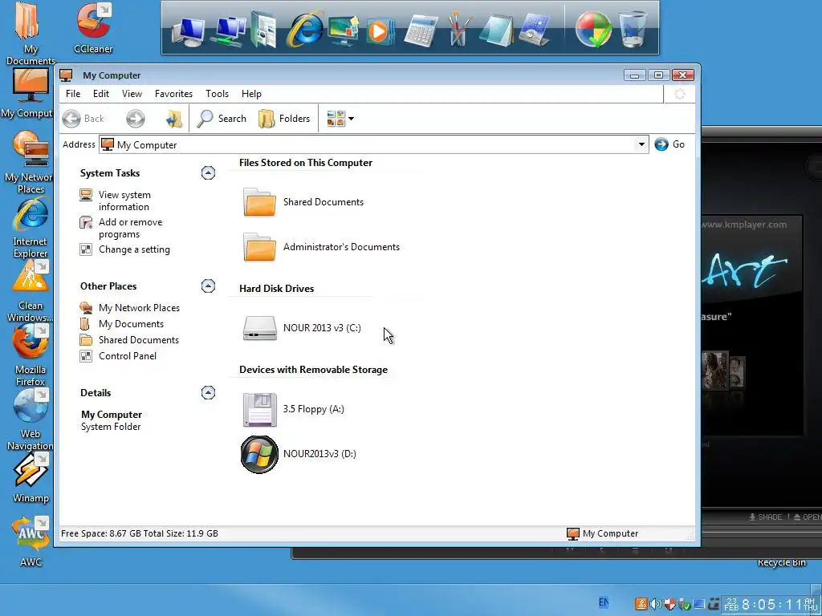Viewport: 822px width, 616px height.
Task: Click the safely remove hardware tray icon
Action: coord(684,605)
